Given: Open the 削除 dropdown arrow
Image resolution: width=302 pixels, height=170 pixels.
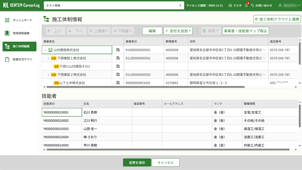Looking at the screenshot, I should [217, 31].
